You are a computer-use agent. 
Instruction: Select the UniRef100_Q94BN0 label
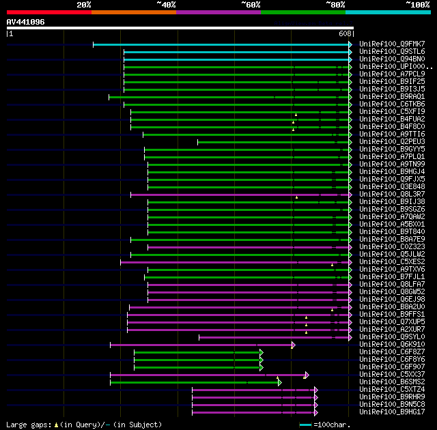[x=392, y=59]
